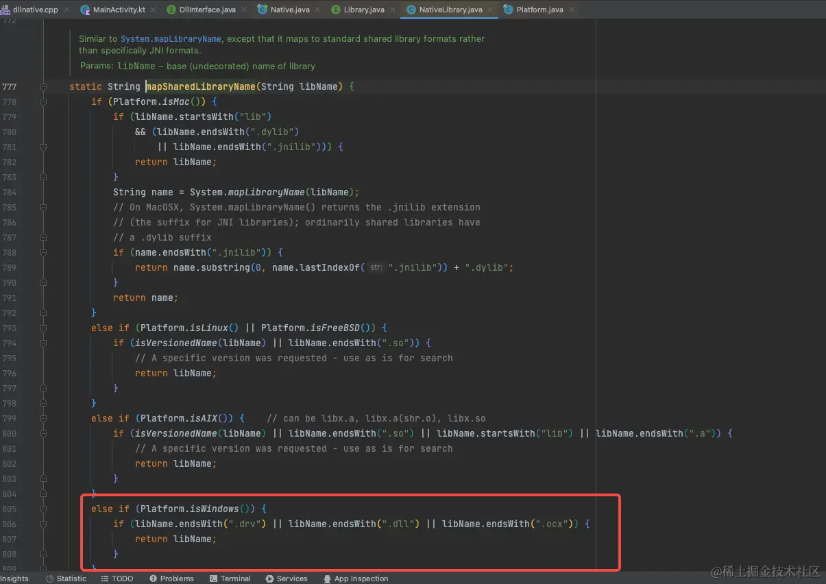
Task: Show the Problems tool window
Action: tap(171, 579)
